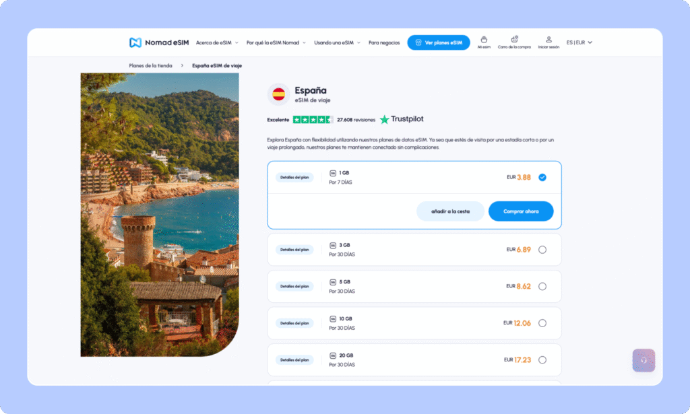Choose the 20 GB plan radio button
The image size is (690, 414).
(x=542, y=359)
